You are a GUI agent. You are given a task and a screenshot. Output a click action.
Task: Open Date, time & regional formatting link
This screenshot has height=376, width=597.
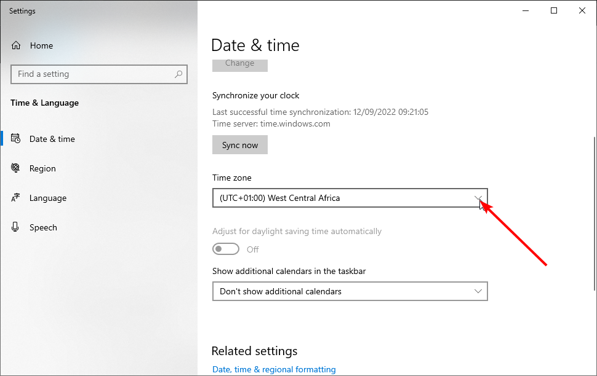274,369
